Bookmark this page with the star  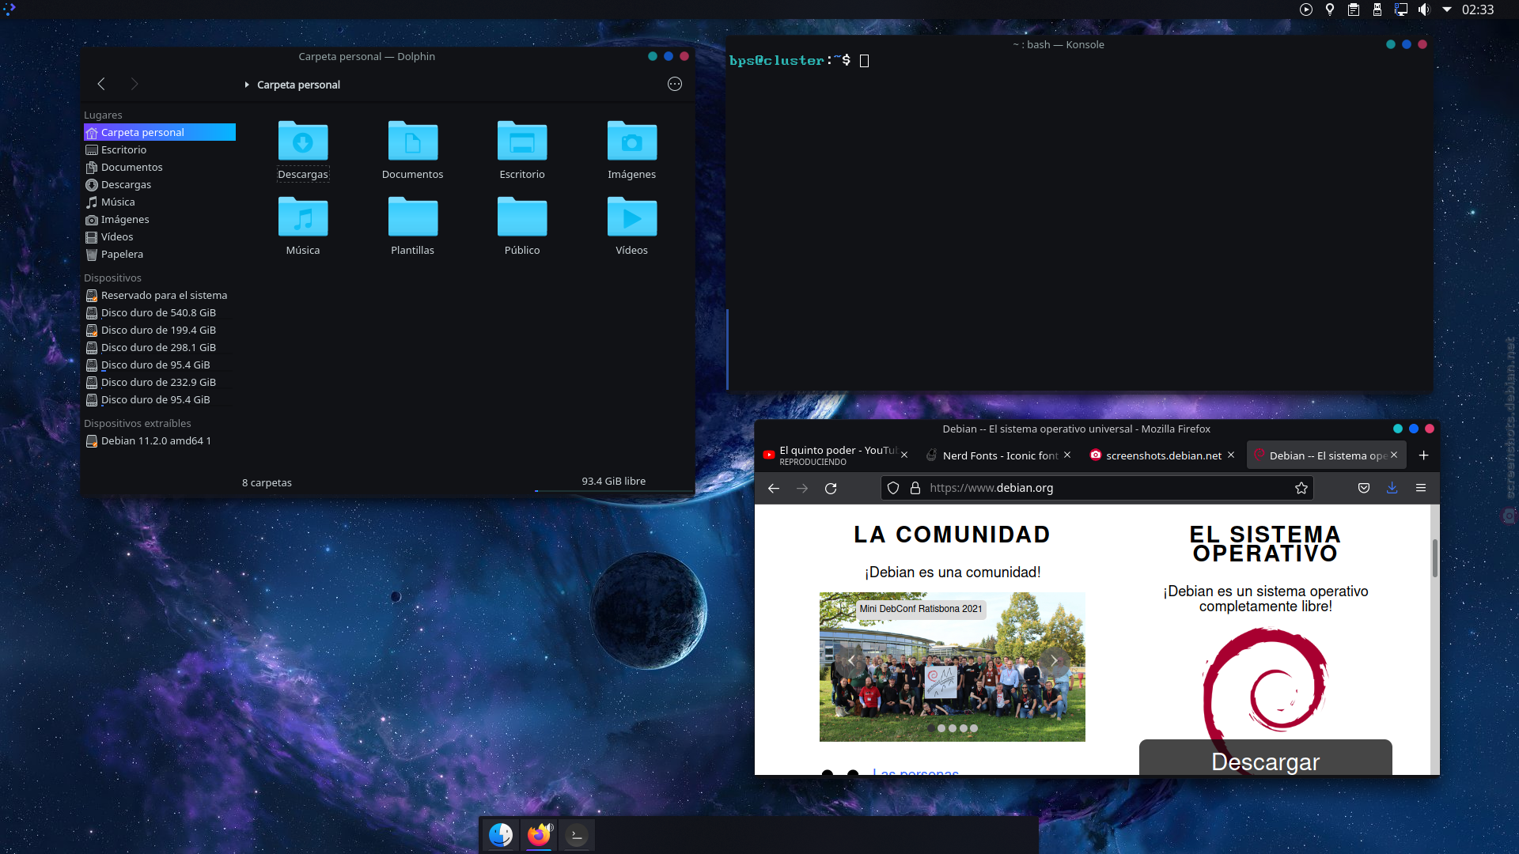(x=1301, y=488)
